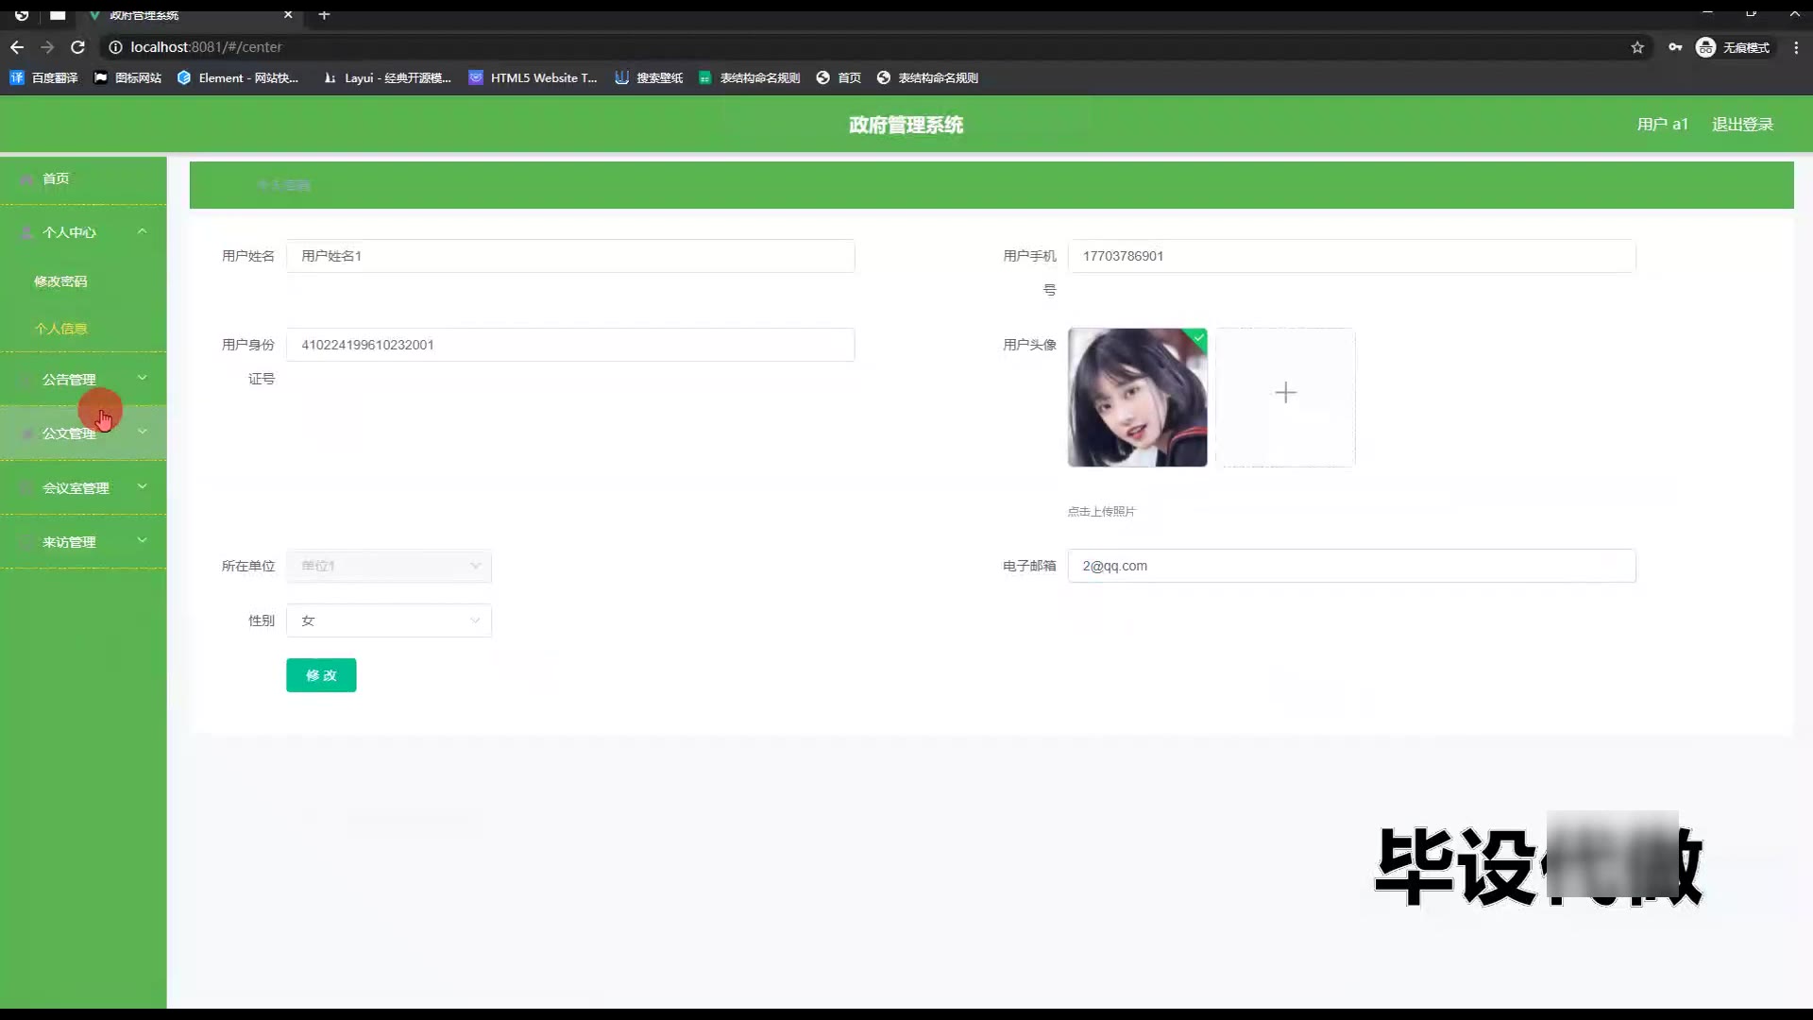The height and width of the screenshot is (1020, 1813).
Task: Click the browser back arrow
Action: point(17,47)
